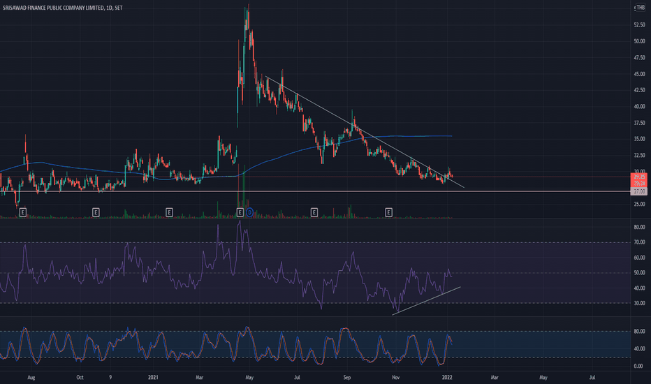
Task: Click the 0.00 level on the stochastic scale
Action: pyautogui.click(x=638, y=366)
